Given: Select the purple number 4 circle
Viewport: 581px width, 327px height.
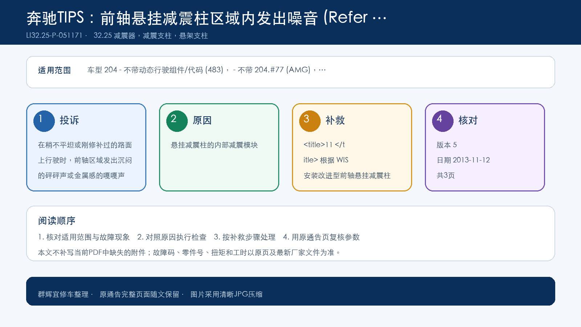Looking at the screenshot, I should coord(443,121).
